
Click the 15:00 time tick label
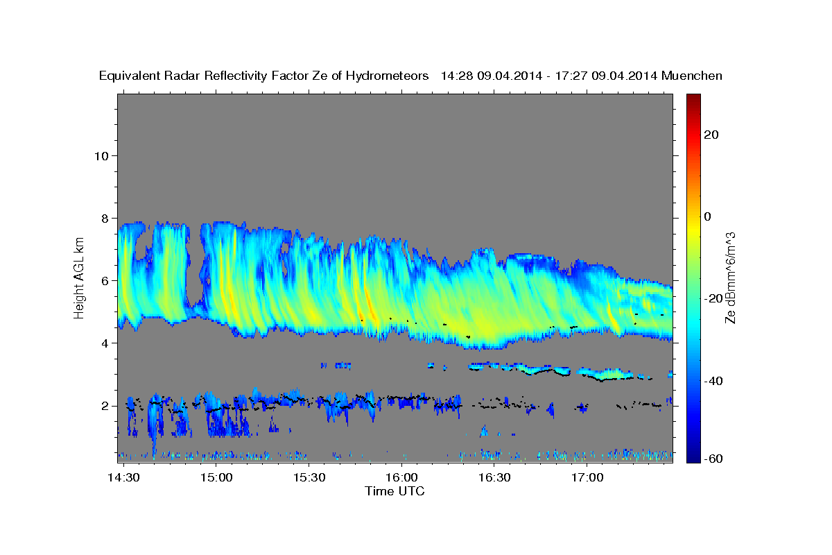click(x=217, y=478)
